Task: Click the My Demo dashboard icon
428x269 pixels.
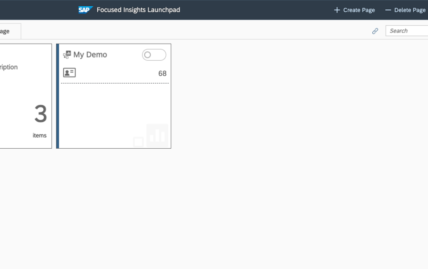Action: (67, 54)
